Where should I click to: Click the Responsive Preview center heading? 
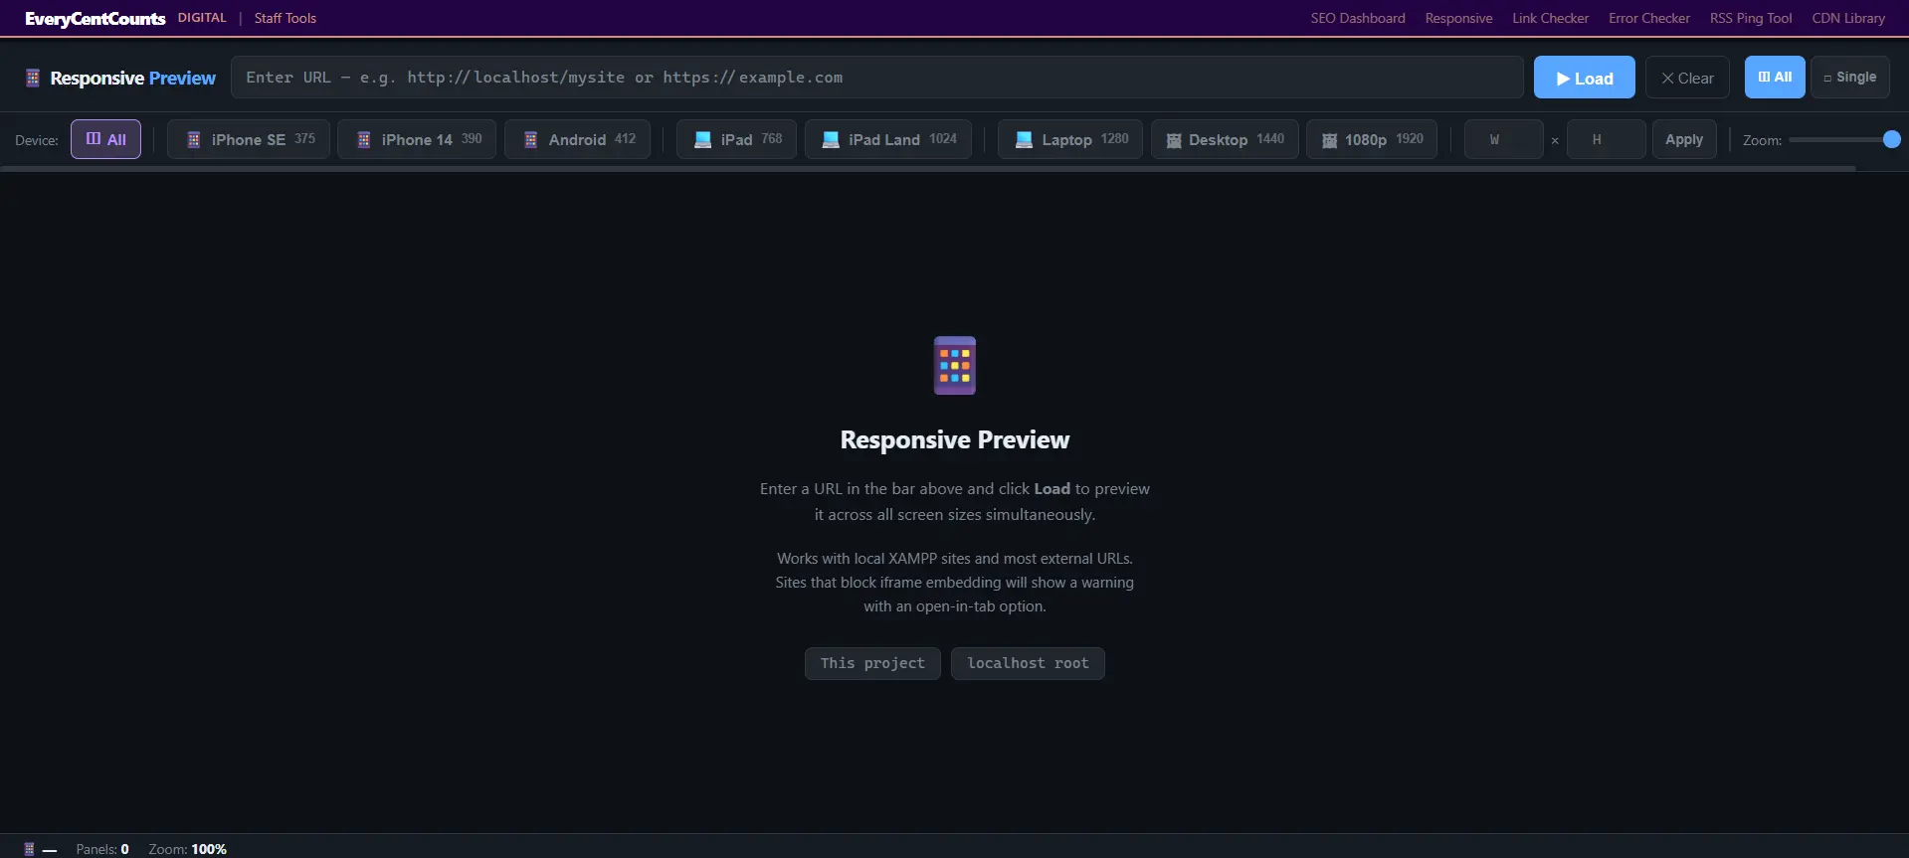tap(954, 439)
